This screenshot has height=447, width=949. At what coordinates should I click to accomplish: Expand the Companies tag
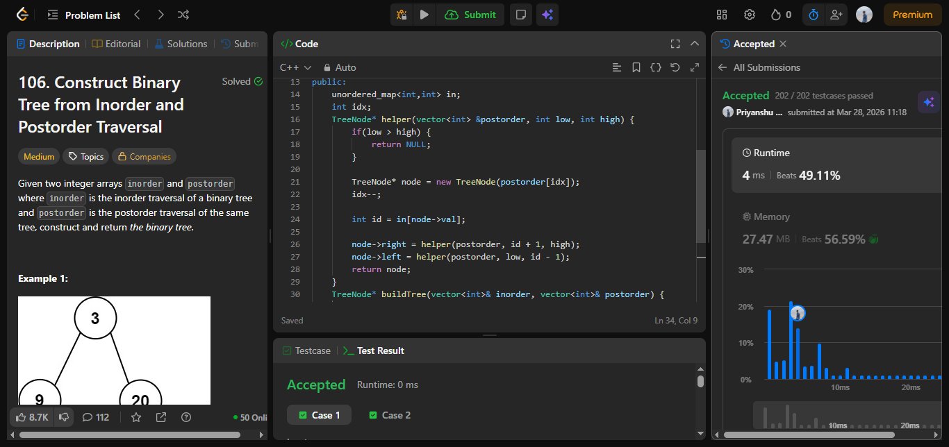(144, 156)
